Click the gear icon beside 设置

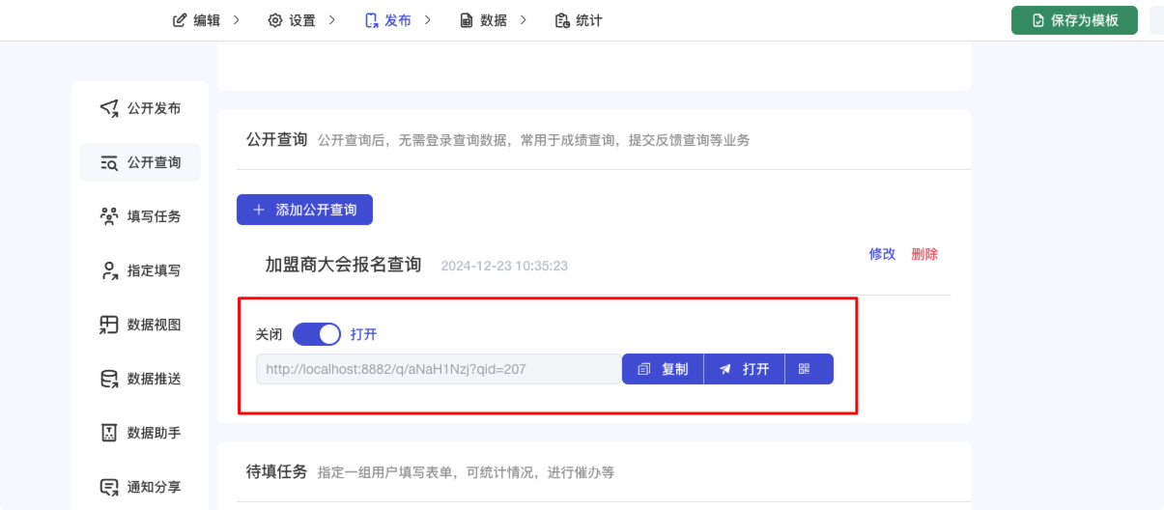[x=274, y=20]
